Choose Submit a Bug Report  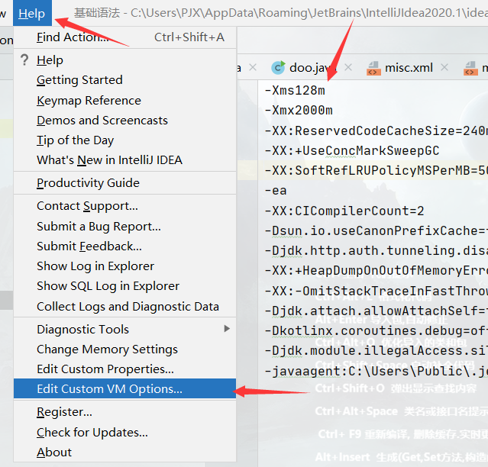coord(124,227)
